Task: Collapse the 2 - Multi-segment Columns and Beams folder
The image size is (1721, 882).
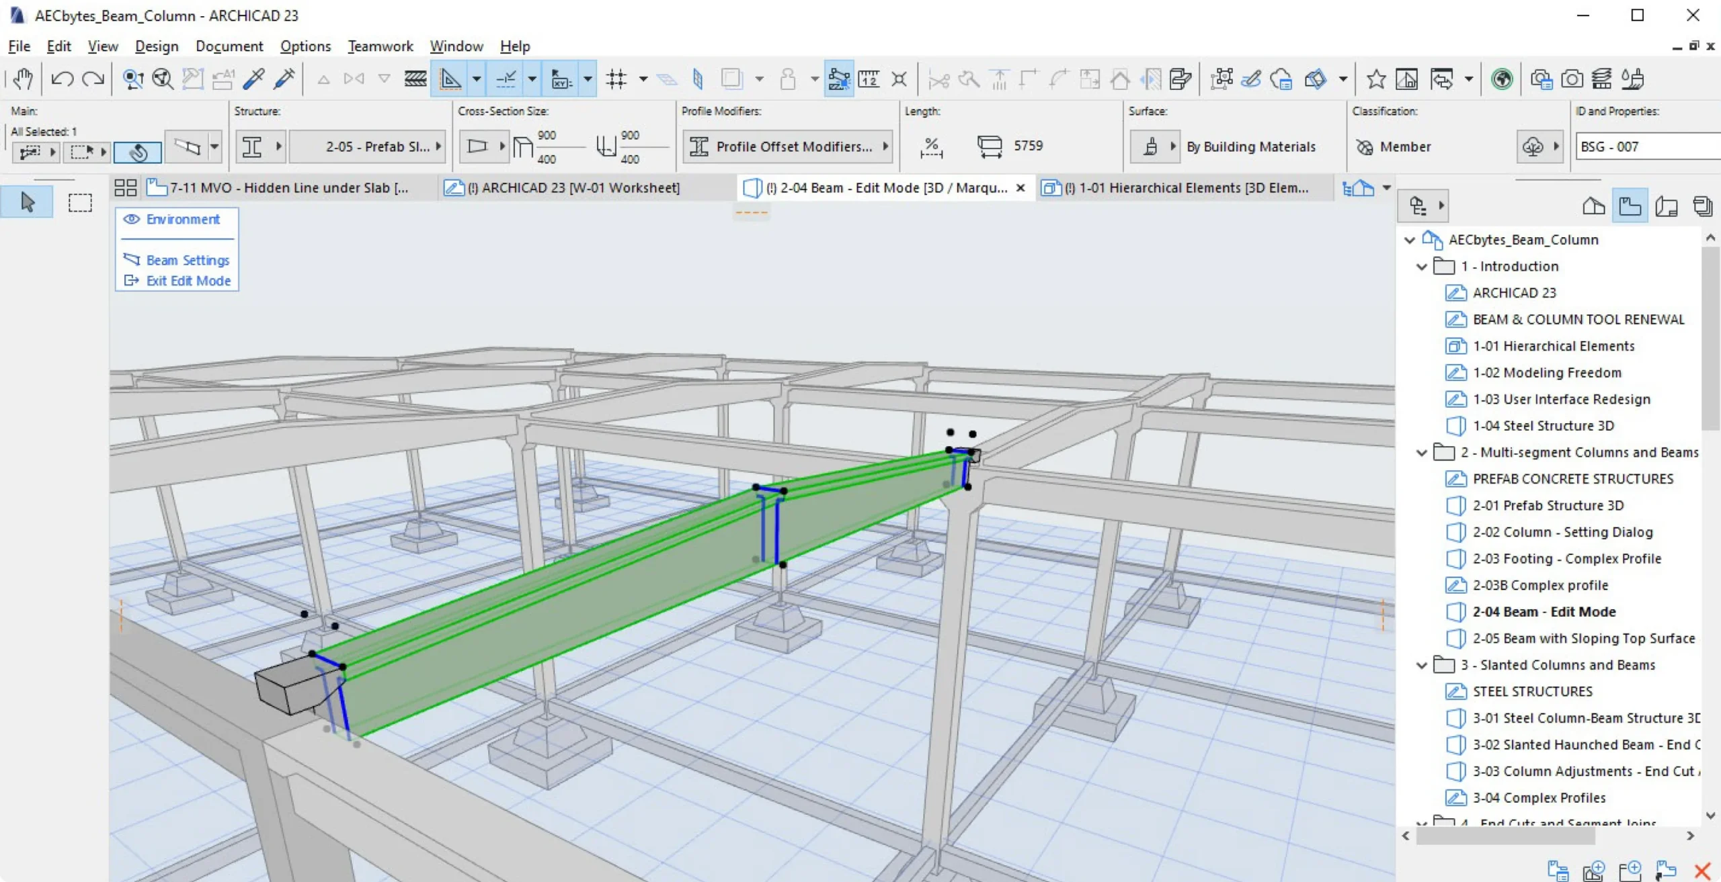Action: [1422, 453]
